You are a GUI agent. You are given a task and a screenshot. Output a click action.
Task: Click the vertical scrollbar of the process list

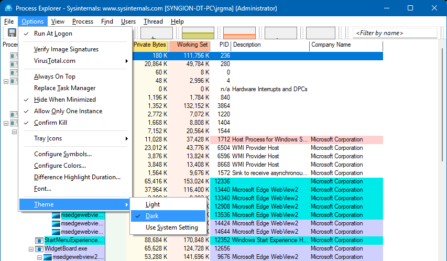[442, 104]
